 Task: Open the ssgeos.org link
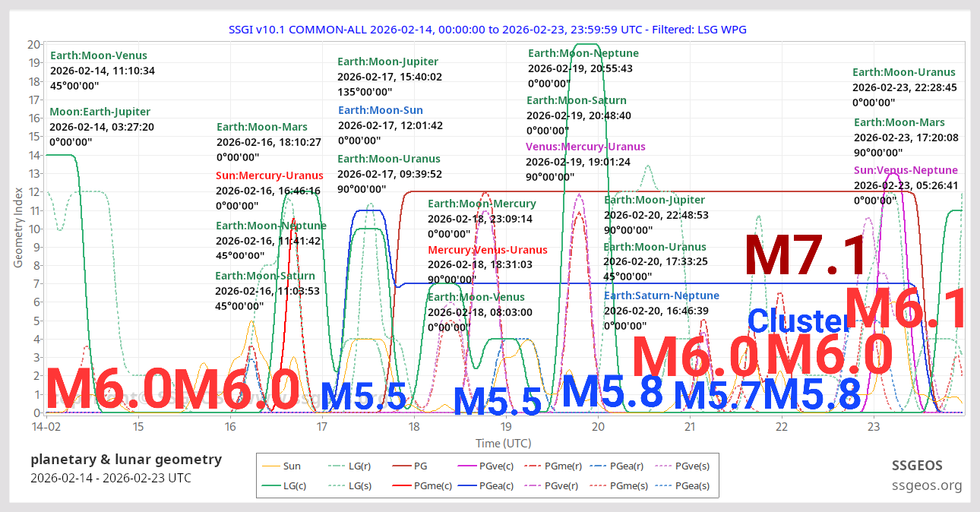tap(927, 485)
